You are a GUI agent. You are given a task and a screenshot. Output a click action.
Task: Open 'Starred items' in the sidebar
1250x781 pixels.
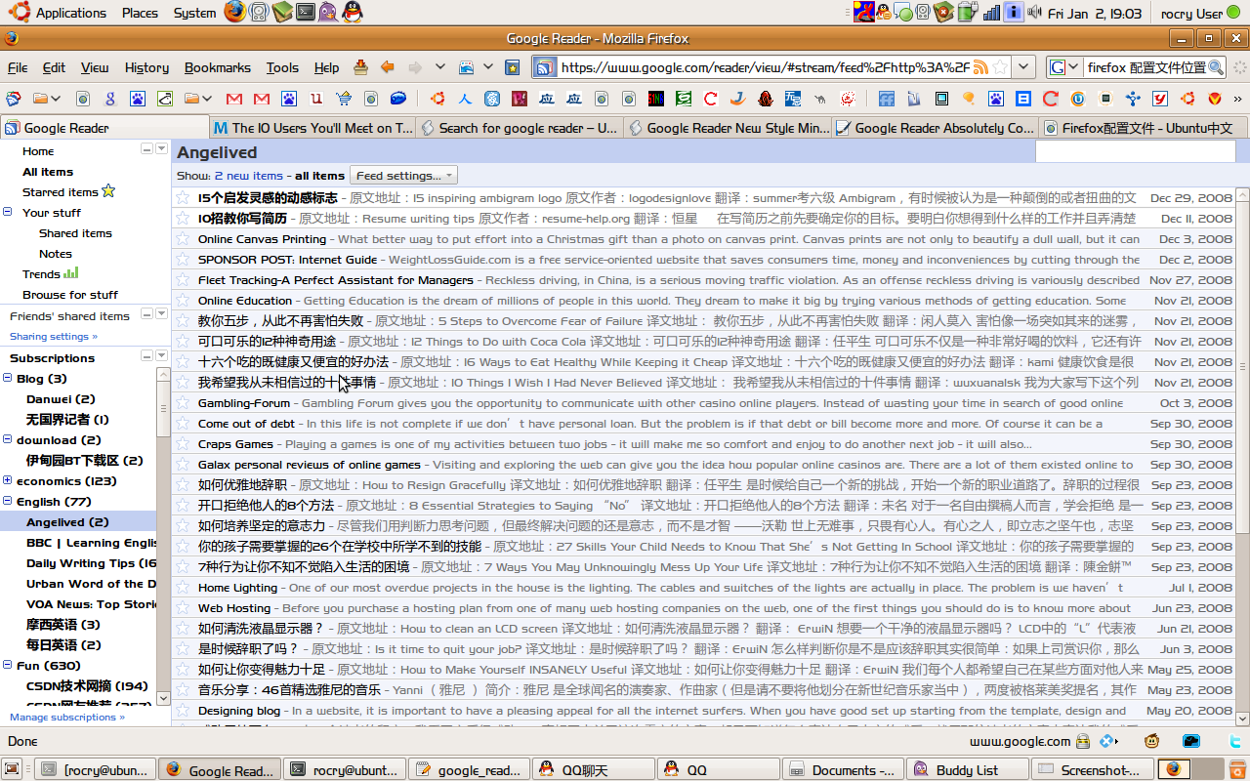(x=61, y=192)
